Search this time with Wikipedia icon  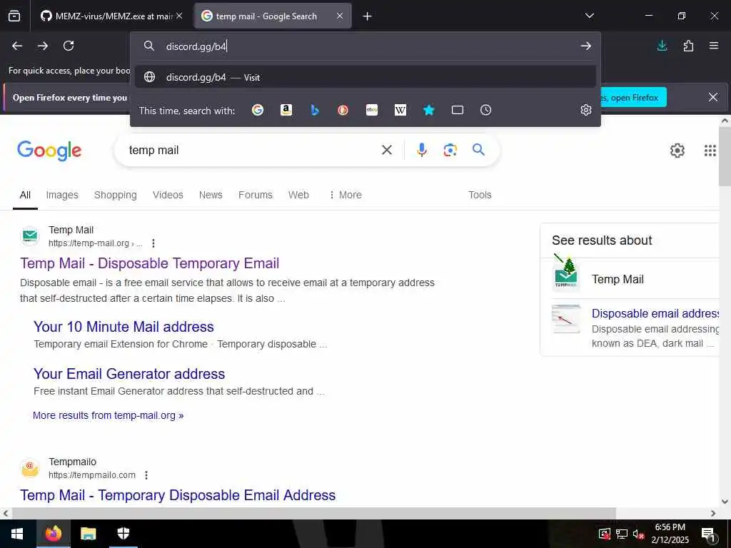pos(400,110)
